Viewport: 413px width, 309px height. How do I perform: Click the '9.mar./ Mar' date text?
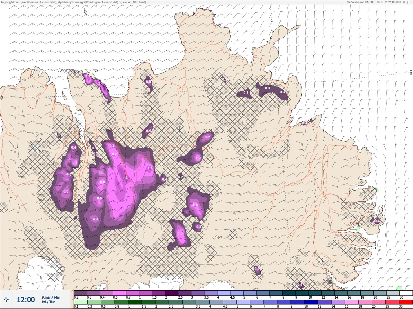51,297
